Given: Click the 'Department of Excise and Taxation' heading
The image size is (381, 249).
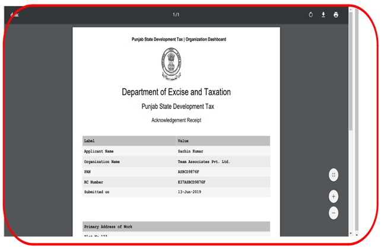Looking at the screenshot, I should point(176,92).
